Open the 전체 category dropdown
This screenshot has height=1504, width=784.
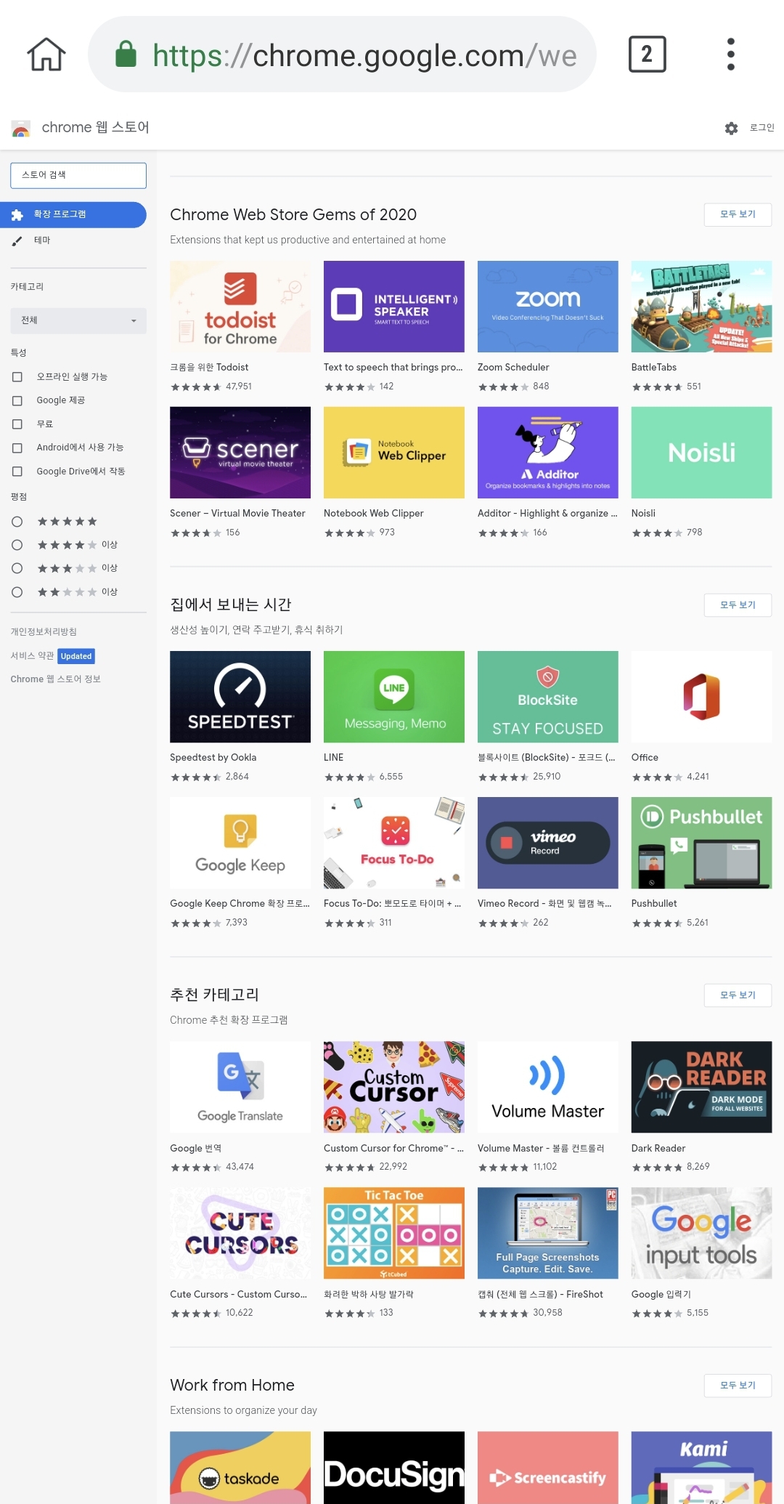click(78, 320)
